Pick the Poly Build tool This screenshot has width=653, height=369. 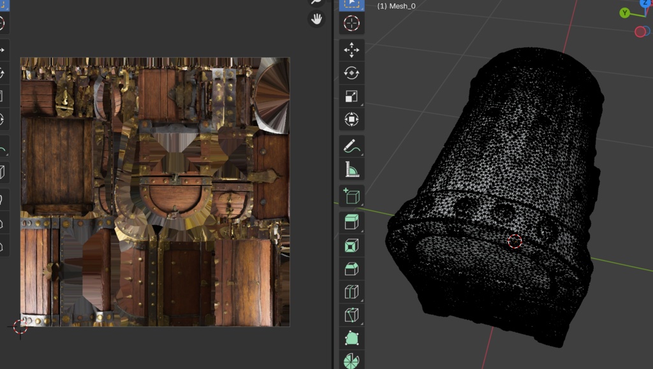coord(351,338)
